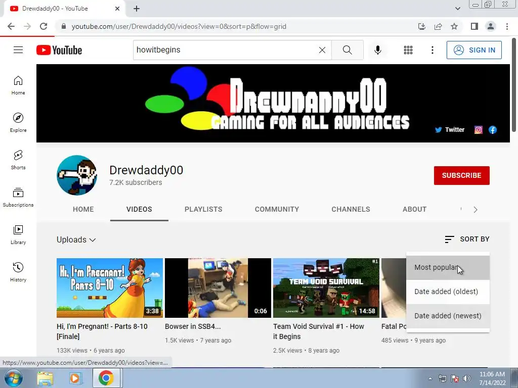The width and height of the screenshot is (518, 388).
Task: Open Shorts in the sidebar
Action: coord(18,160)
